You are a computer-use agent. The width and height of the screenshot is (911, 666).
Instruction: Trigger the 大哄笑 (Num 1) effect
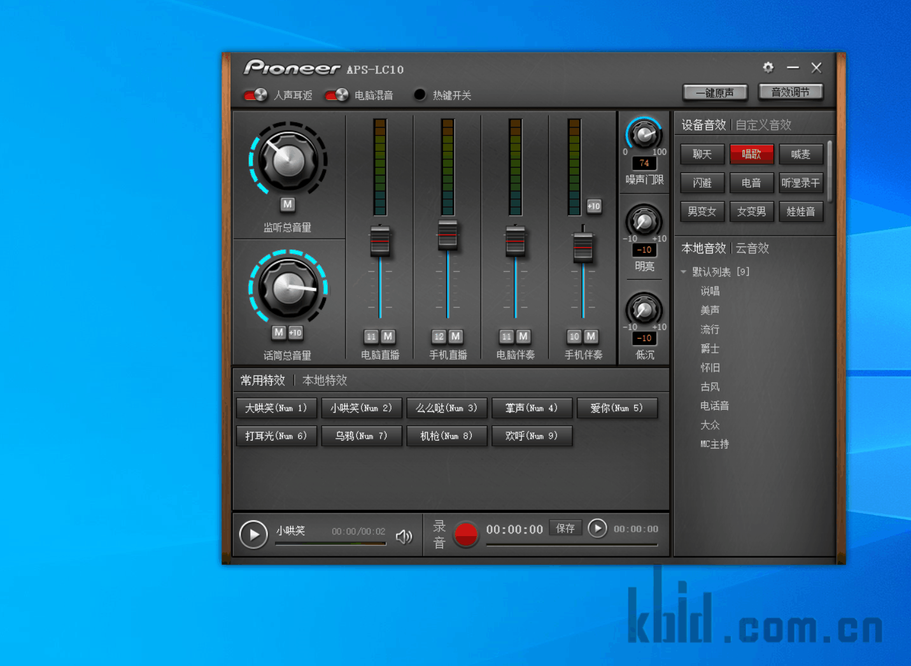pyautogui.click(x=276, y=408)
